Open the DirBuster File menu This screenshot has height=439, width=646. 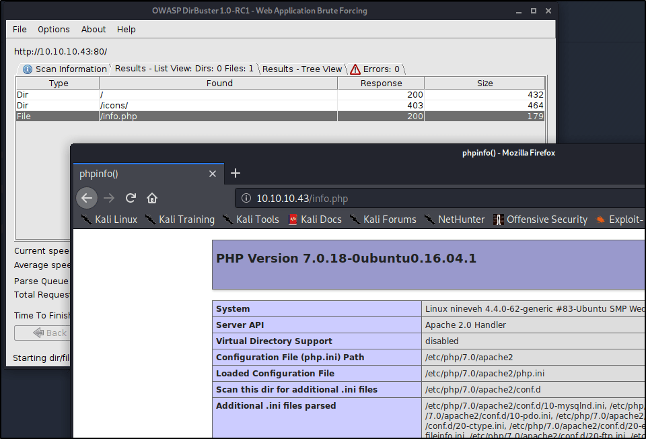[x=20, y=29]
